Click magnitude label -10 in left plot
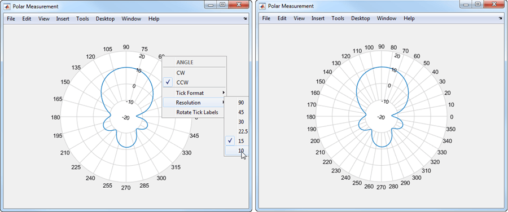This screenshot has height=212, width=508. coord(130,102)
